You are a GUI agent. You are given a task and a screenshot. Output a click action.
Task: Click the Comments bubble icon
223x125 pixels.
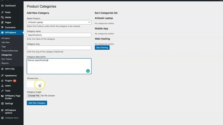pos(2,27)
